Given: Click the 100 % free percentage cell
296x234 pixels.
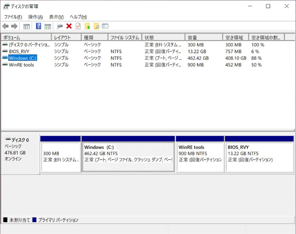Looking at the screenshot, I should [x=258, y=45].
